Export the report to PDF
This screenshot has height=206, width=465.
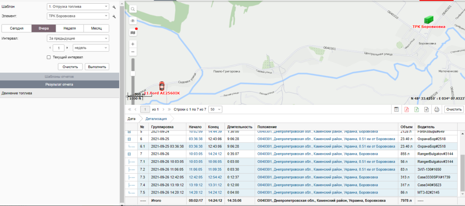click(x=406, y=109)
